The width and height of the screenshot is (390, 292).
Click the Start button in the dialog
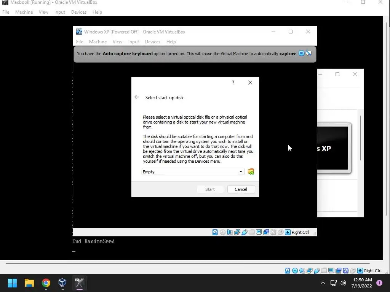click(210, 189)
